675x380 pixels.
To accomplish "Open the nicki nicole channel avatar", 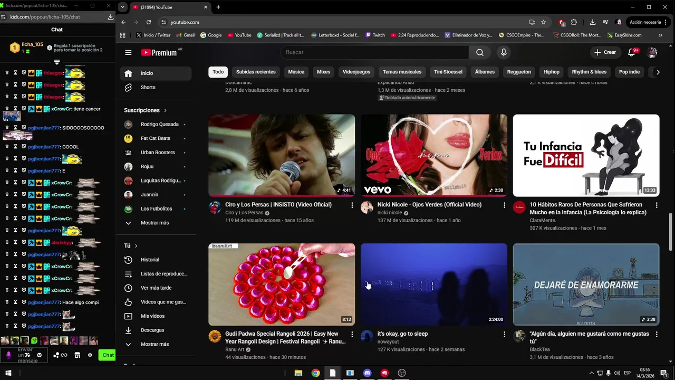I will coord(367,207).
